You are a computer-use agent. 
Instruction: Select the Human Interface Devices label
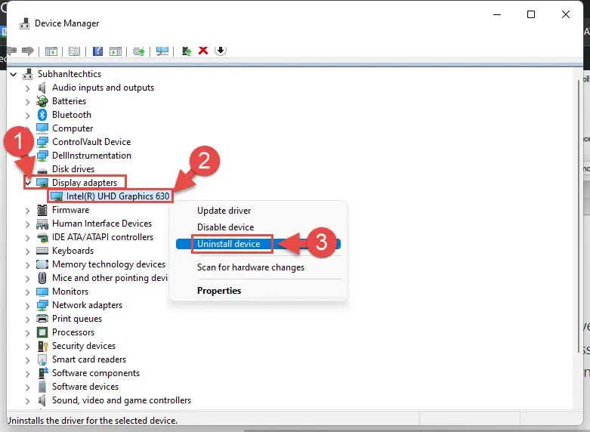pyautogui.click(x=102, y=224)
